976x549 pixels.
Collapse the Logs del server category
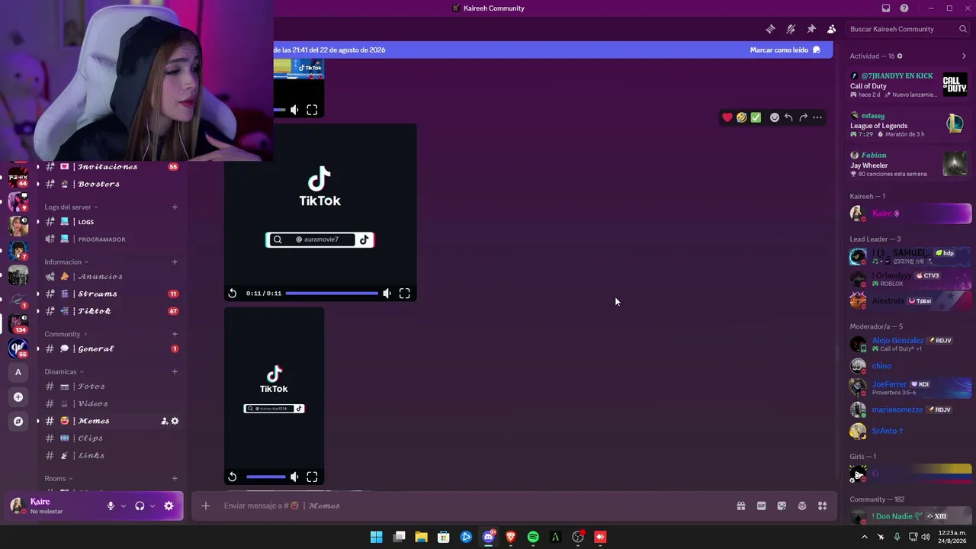tap(71, 207)
